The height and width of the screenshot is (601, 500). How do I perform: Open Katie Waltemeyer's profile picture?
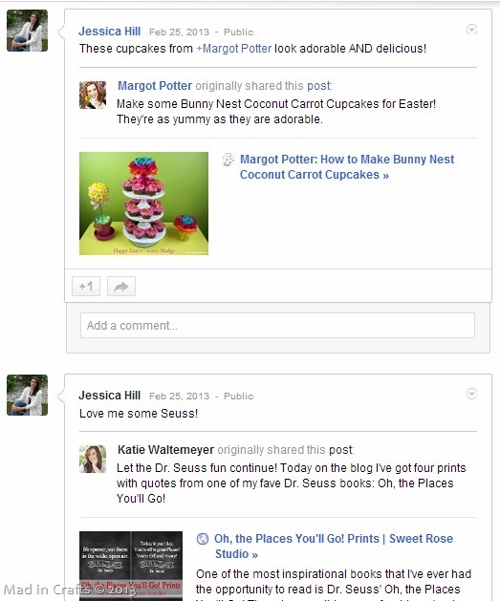pos(93,459)
